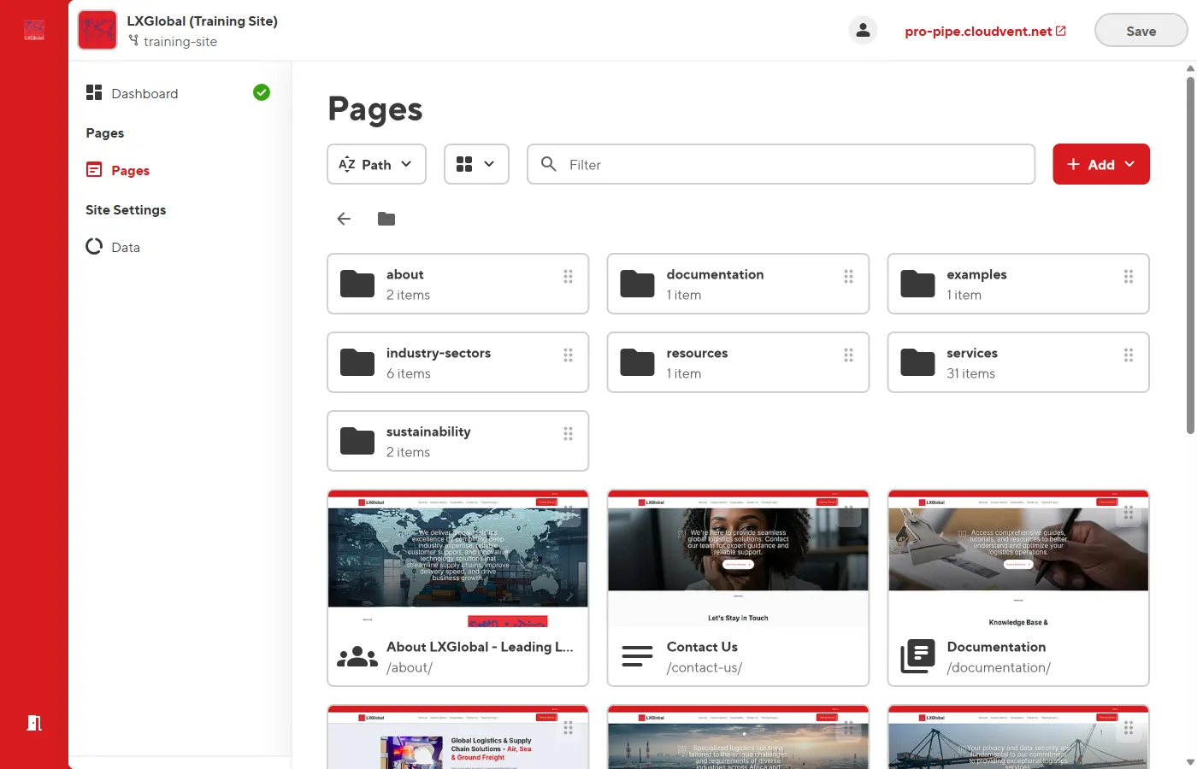The width and height of the screenshot is (1197, 769).
Task: Click the people icon on the About LXGlobal card
Action: click(x=357, y=655)
